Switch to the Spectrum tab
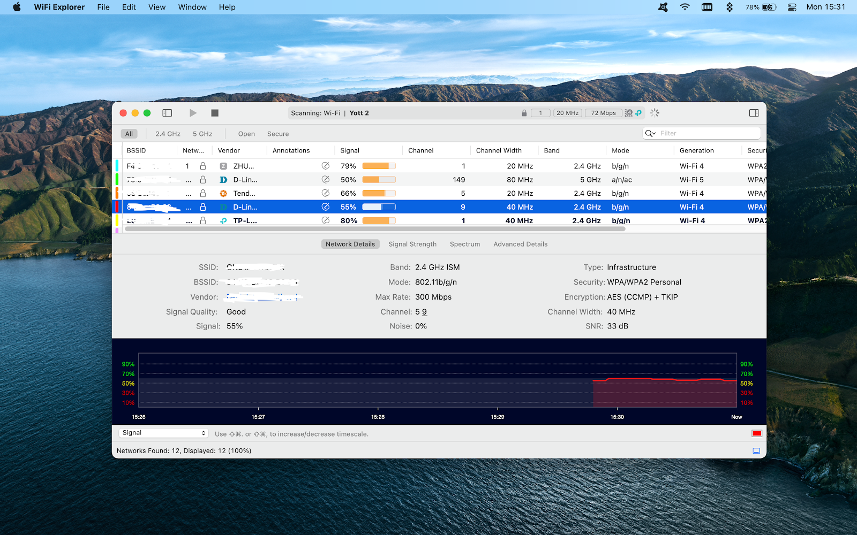 [465, 244]
